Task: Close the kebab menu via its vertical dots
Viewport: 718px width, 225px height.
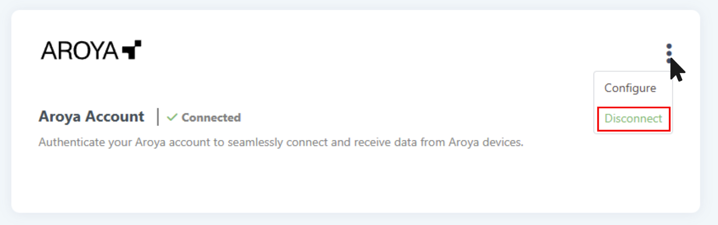Action: [x=669, y=53]
